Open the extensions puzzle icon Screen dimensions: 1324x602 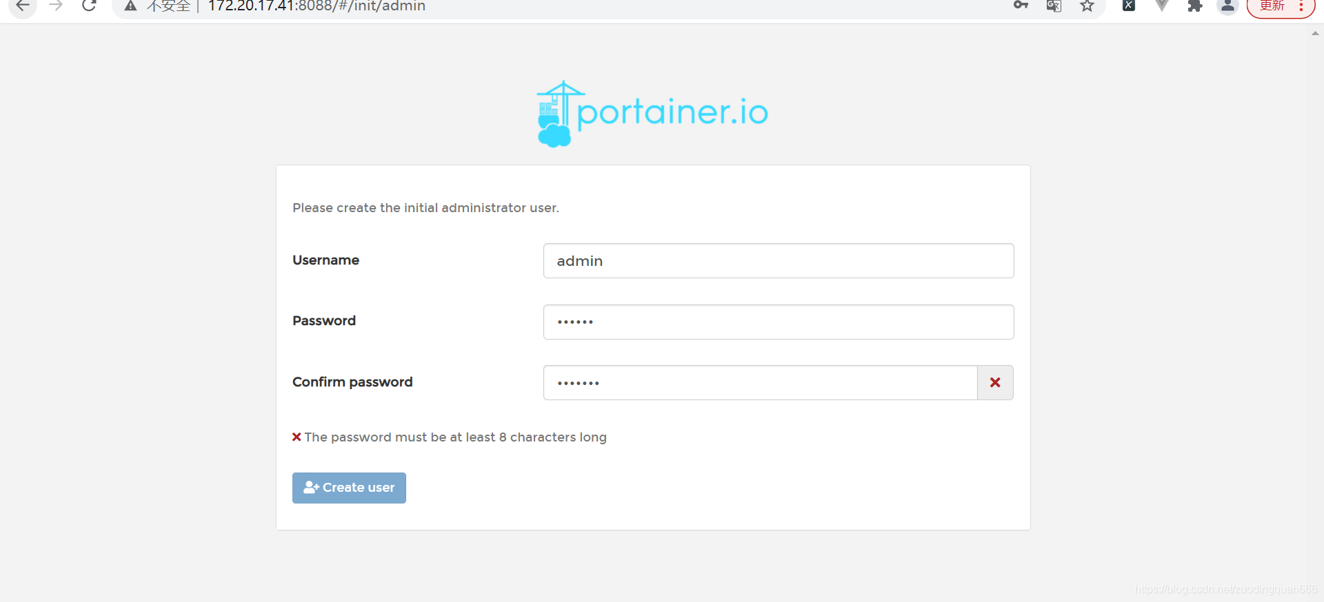click(1195, 6)
